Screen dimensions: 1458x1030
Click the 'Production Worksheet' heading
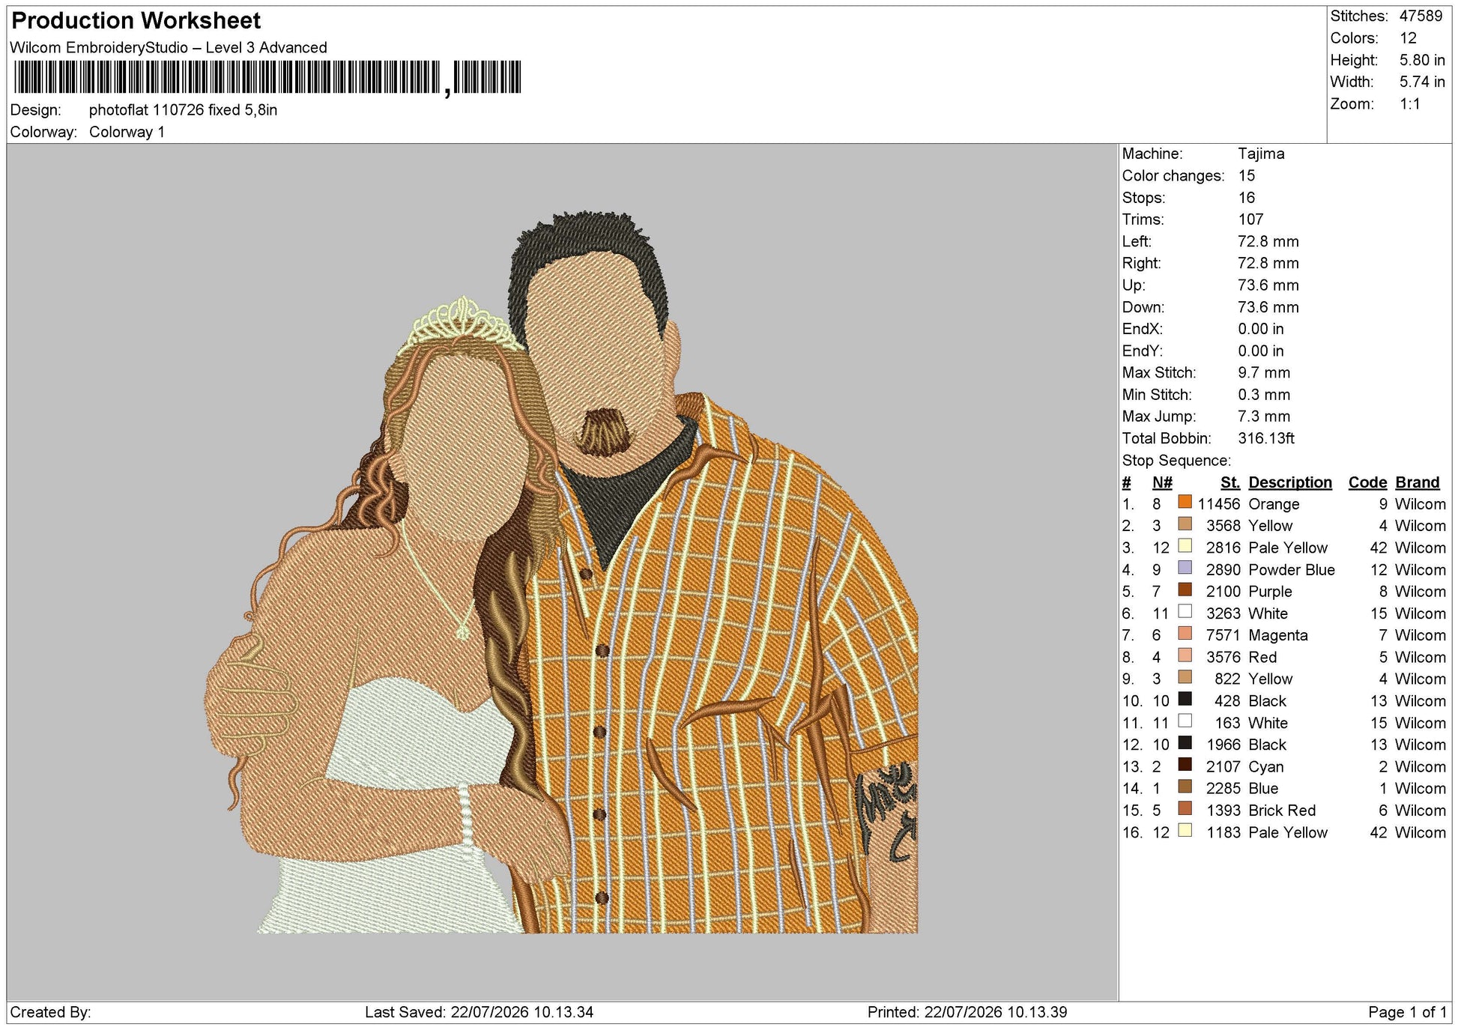[136, 20]
